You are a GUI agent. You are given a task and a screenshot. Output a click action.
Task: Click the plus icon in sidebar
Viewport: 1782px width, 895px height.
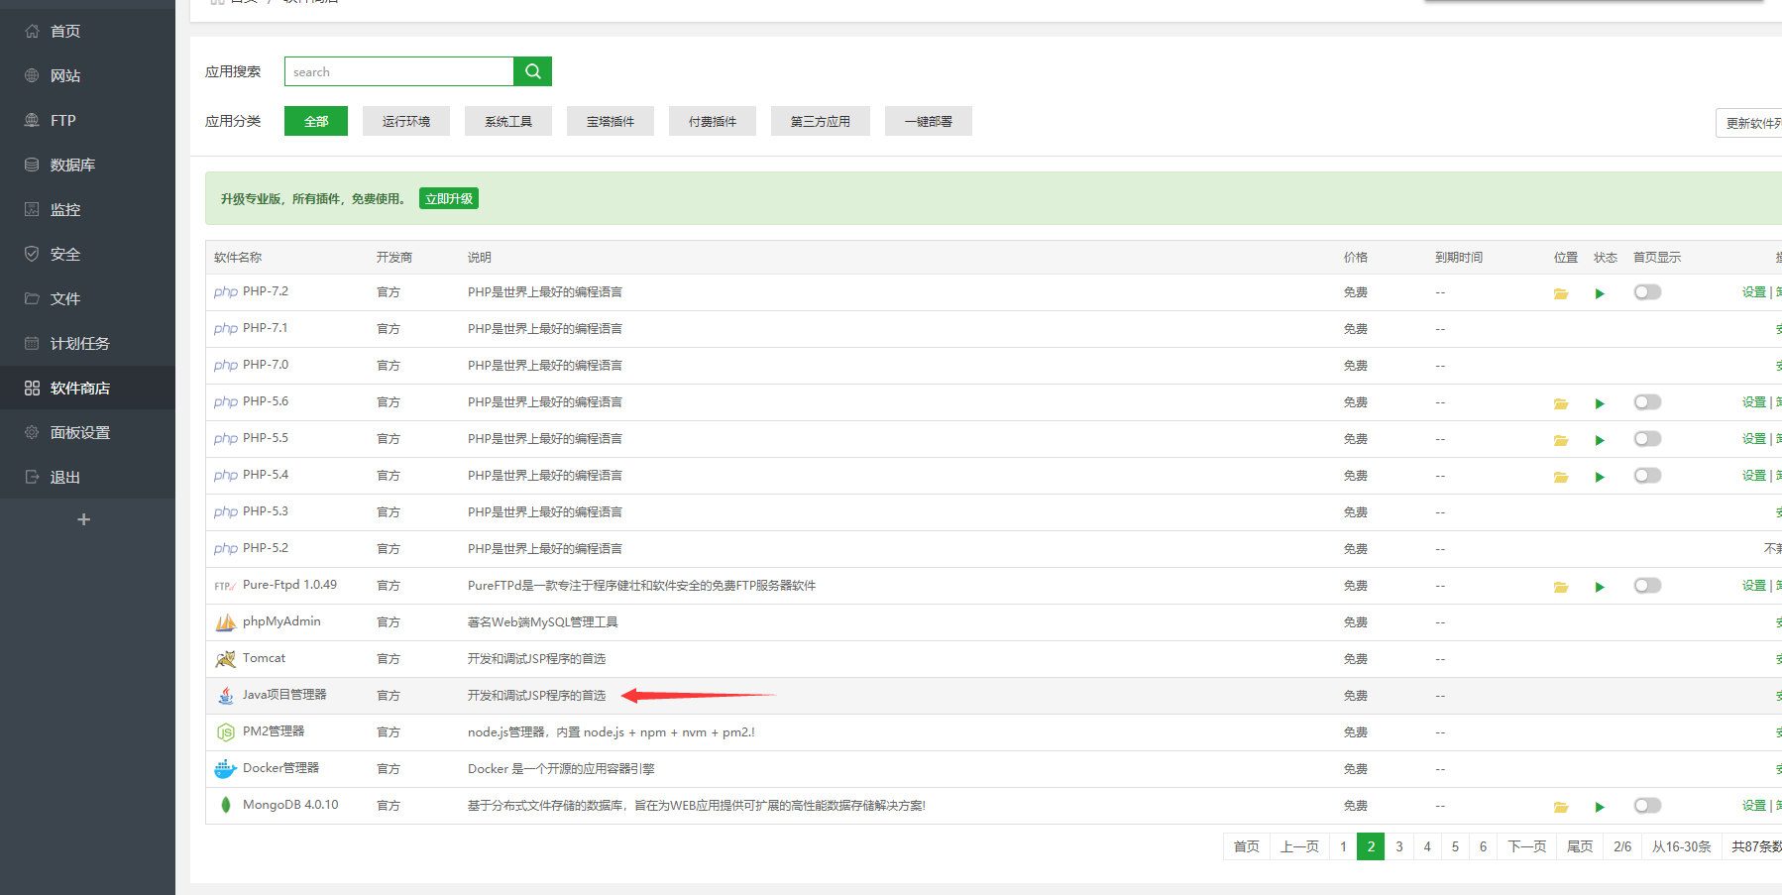(83, 519)
